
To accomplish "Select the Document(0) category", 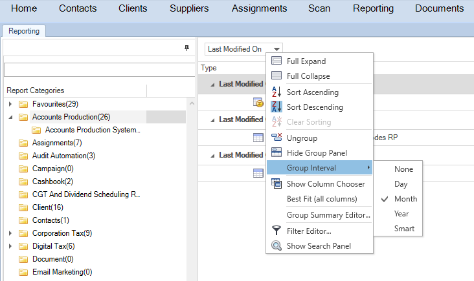I will pyautogui.click(x=52, y=259).
